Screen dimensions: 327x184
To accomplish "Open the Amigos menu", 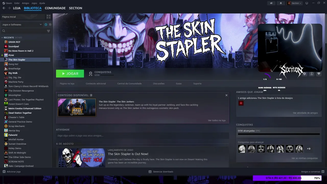I will [x=26, y=3].
